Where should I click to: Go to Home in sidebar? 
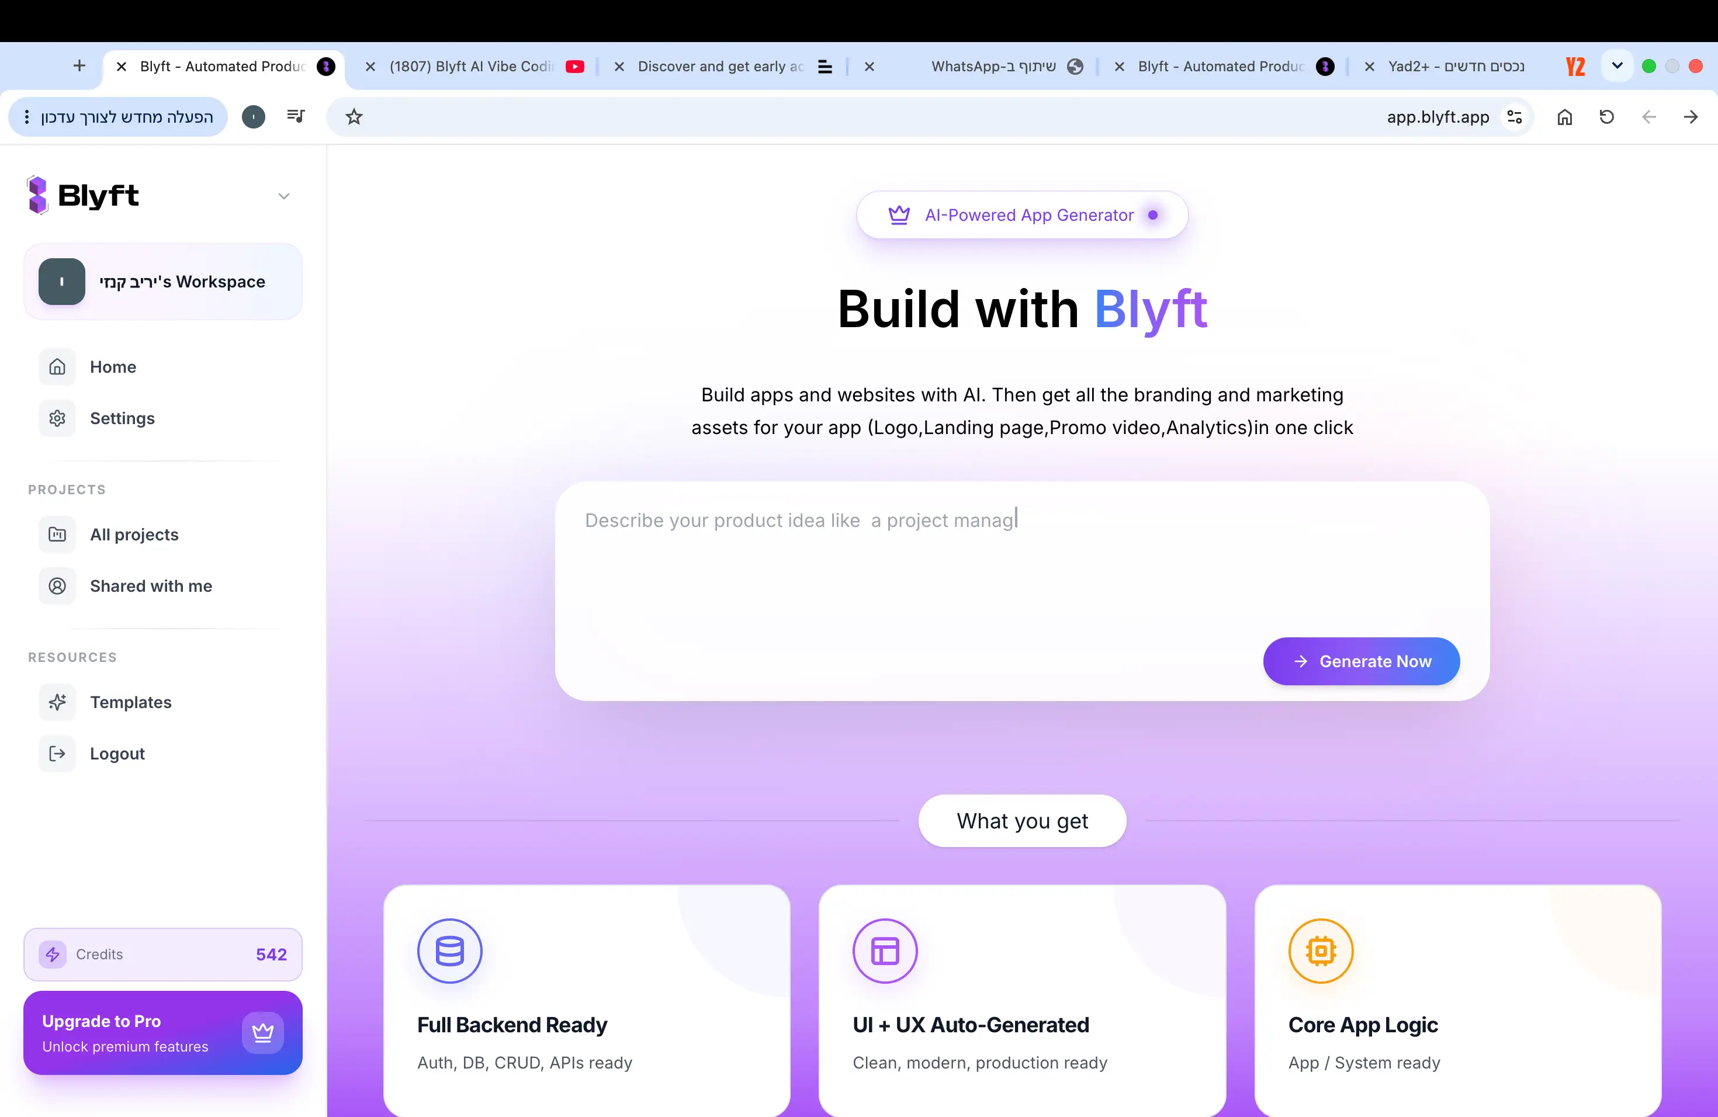[x=163, y=366]
